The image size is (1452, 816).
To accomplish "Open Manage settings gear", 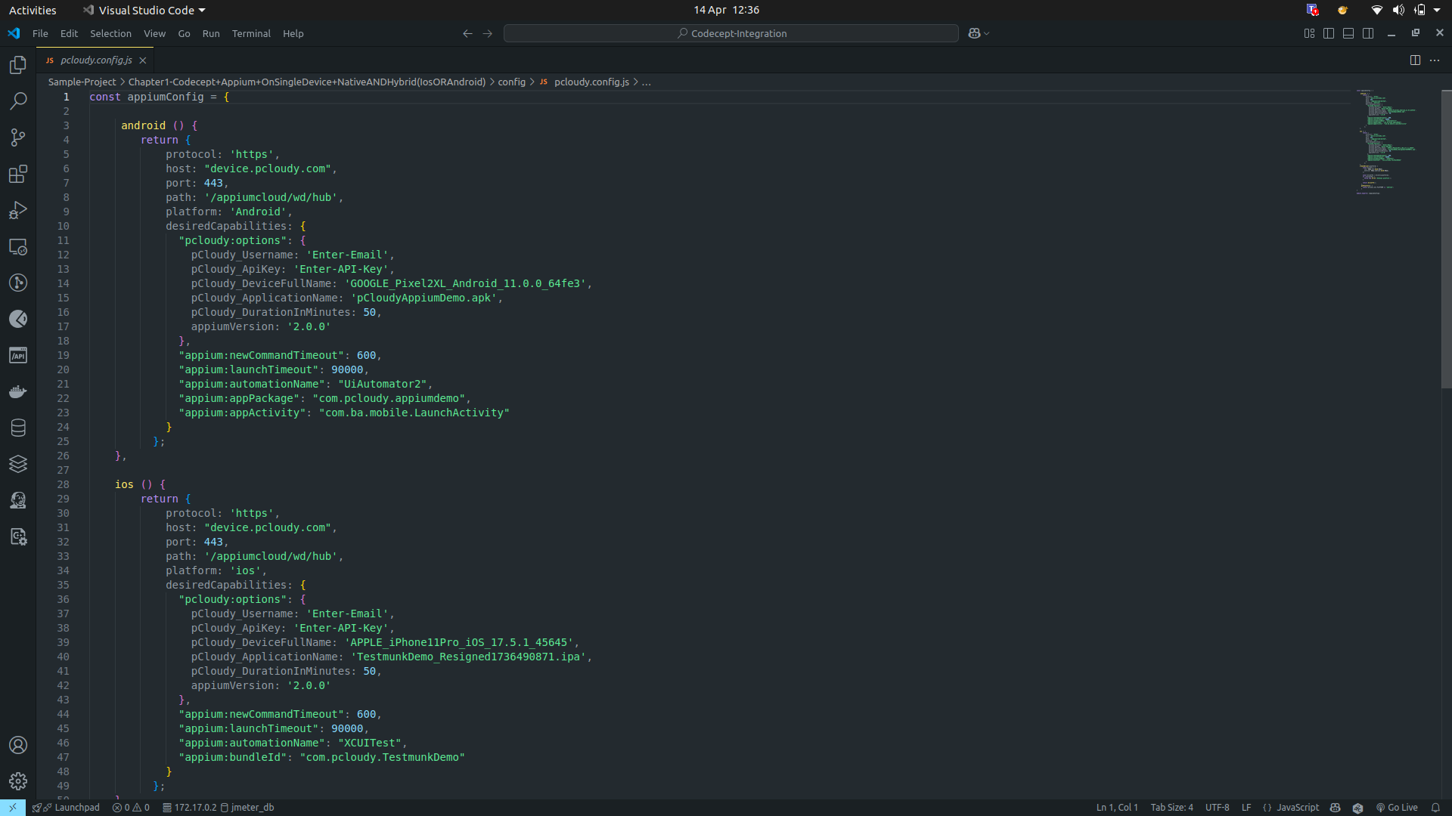I will tap(18, 781).
